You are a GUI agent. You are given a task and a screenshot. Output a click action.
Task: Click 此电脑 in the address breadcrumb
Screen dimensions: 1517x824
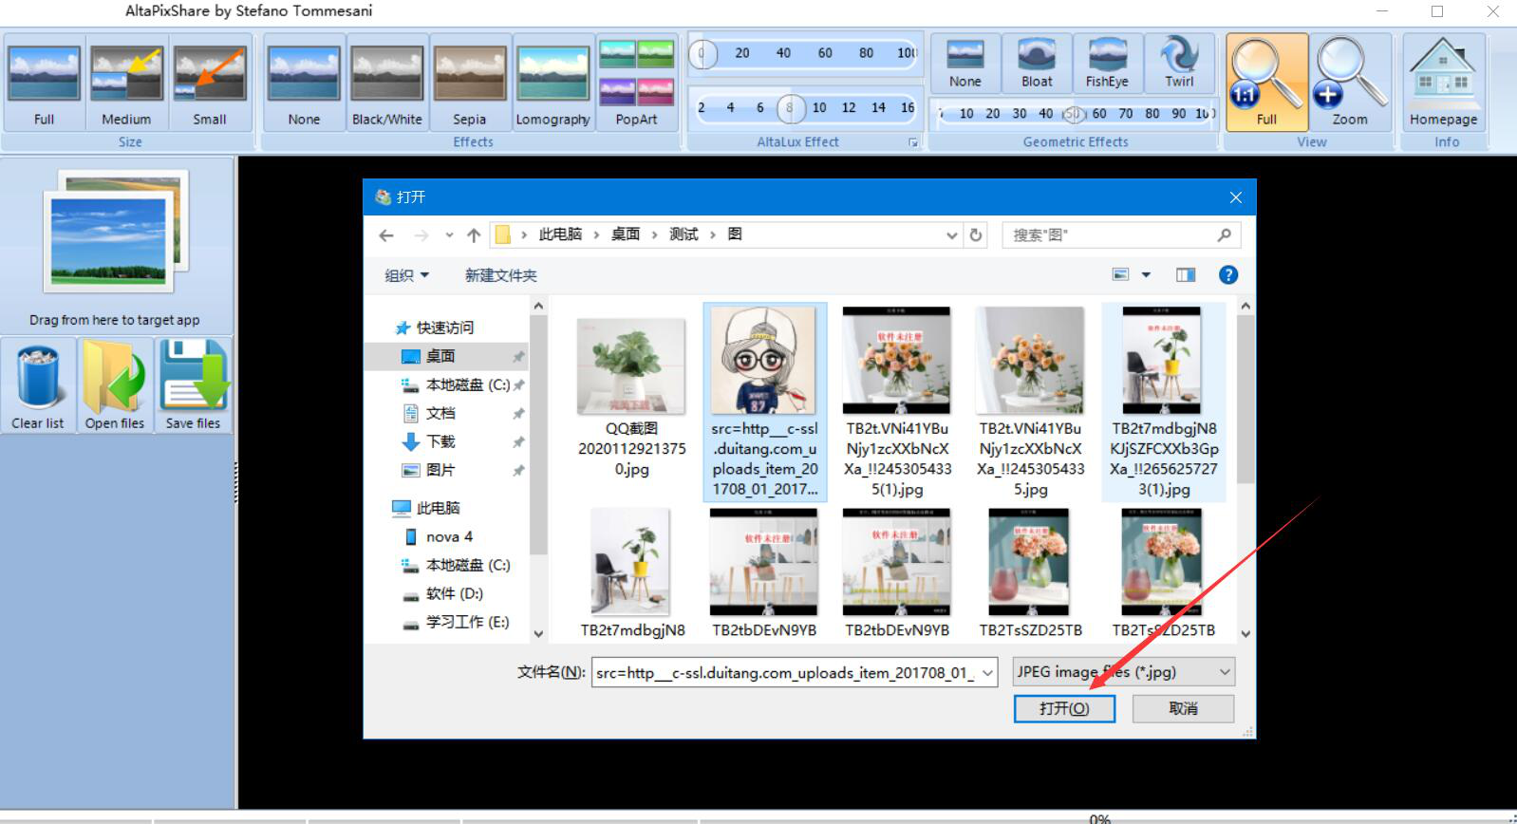(x=560, y=234)
